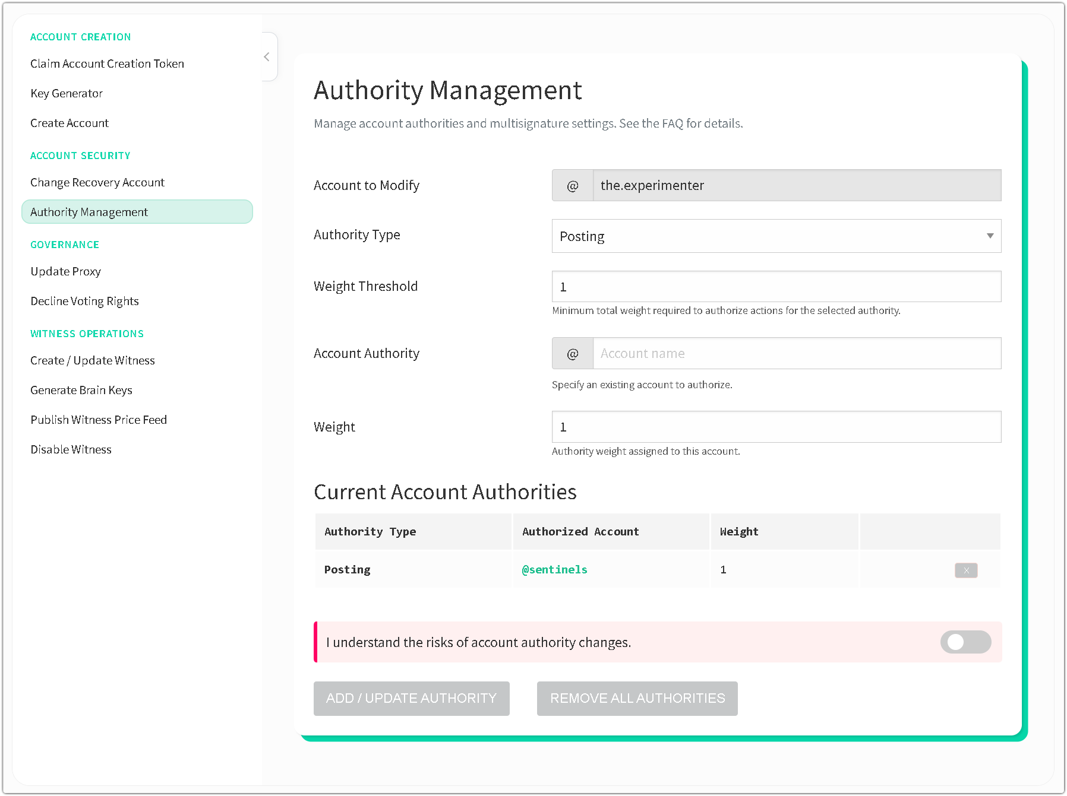Viewport: 1067px width, 796px height.
Task: Click the Governance section heading
Action: tap(65, 245)
